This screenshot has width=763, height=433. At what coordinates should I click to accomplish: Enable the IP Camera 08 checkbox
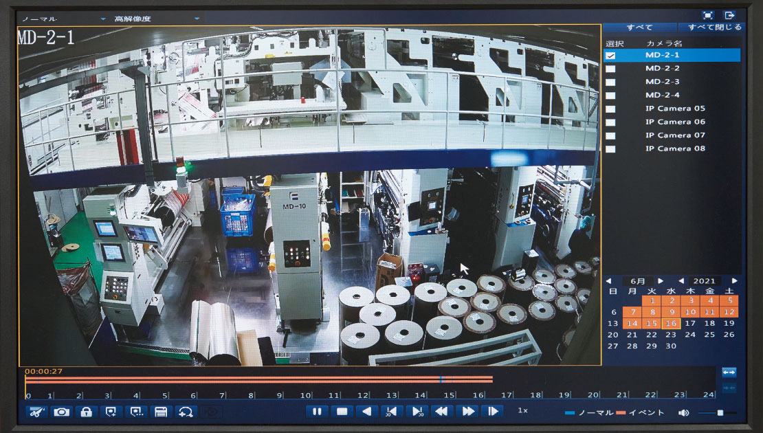point(610,149)
